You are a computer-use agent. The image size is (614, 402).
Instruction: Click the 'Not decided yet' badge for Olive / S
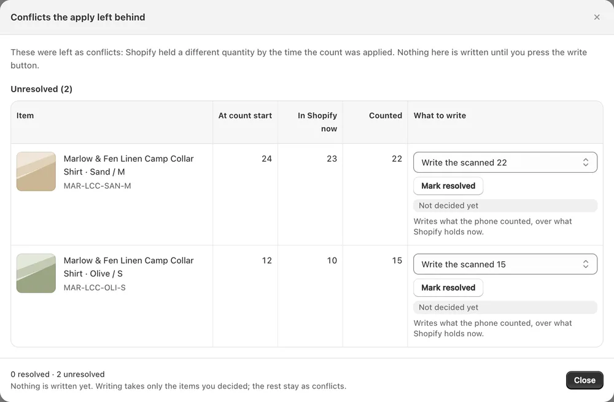tap(505, 307)
